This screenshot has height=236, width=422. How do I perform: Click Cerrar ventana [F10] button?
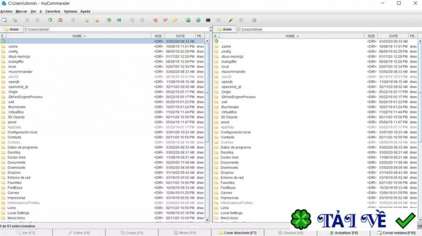(x=396, y=233)
